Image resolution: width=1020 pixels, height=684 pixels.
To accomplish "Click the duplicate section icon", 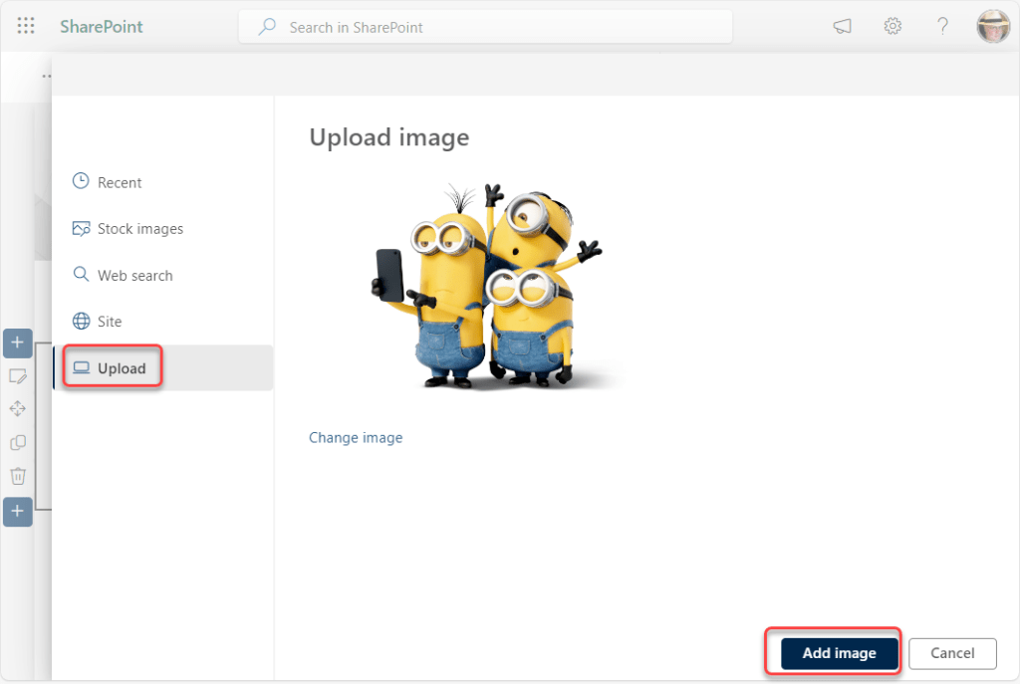I will coord(18,442).
